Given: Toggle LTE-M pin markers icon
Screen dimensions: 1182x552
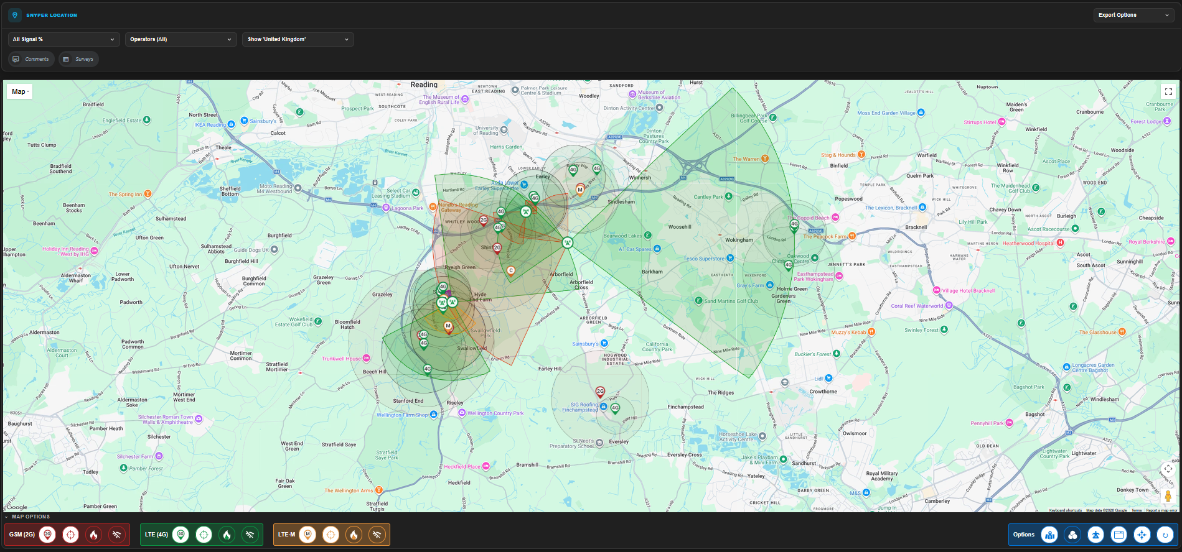Looking at the screenshot, I should pos(307,535).
